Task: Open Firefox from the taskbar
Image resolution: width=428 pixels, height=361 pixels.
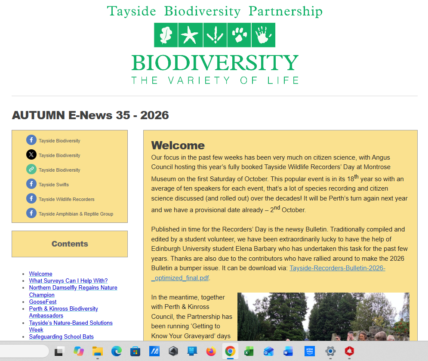Action: (x=211, y=352)
